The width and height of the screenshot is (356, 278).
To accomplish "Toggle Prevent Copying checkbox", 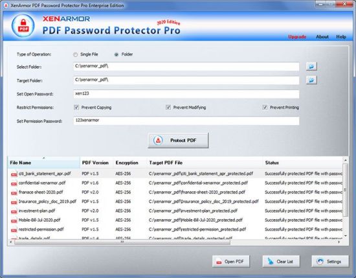I will [76, 108].
